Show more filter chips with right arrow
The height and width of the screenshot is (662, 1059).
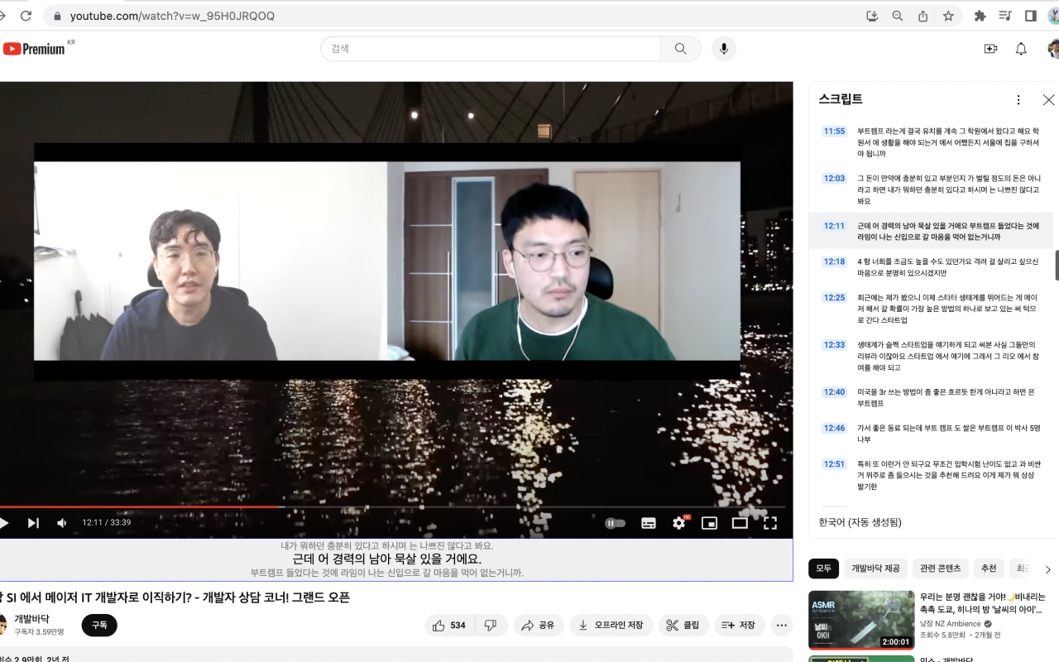click(x=1047, y=569)
